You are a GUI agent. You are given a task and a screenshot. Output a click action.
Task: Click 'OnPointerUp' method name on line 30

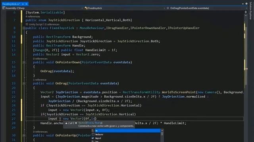(65, 135)
